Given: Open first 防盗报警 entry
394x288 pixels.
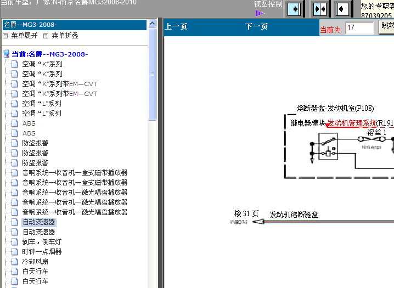Looking at the screenshot, I should [x=35, y=143].
